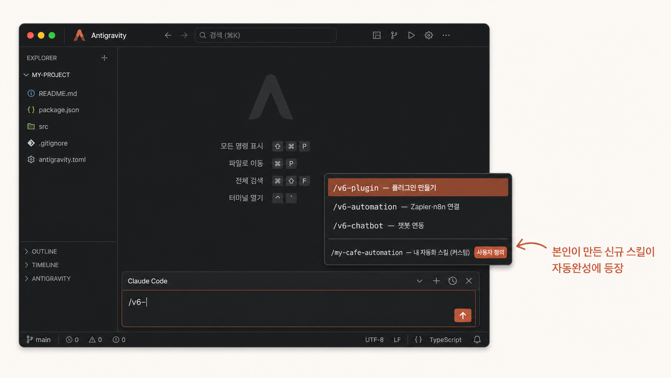Click the 사용자 정의 badge

click(x=490, y=252)
